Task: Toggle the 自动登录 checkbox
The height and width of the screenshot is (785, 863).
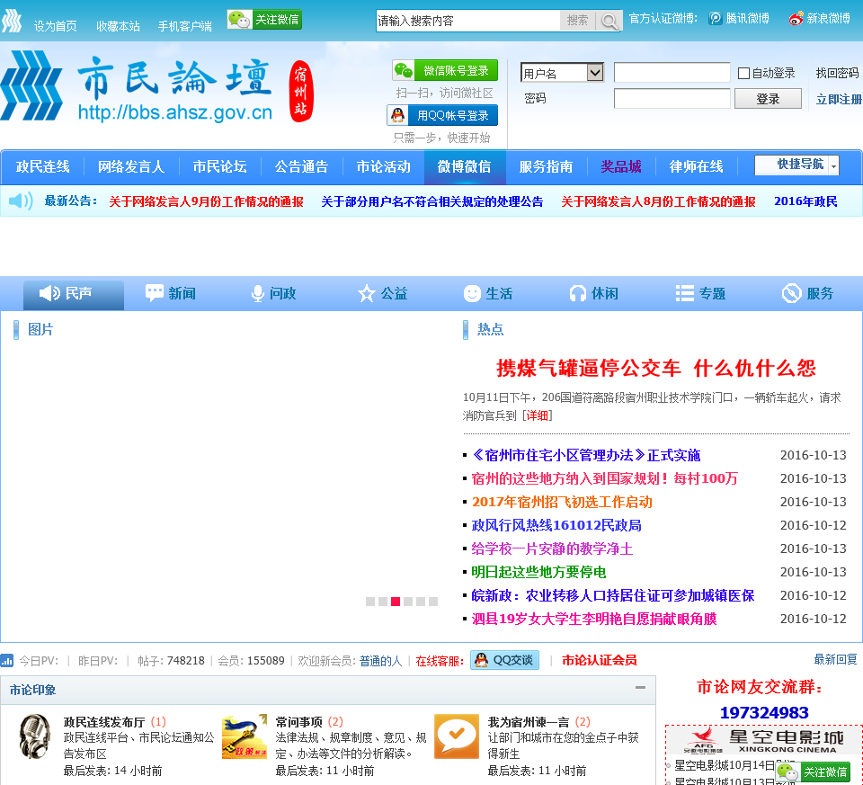Action: point(743,73)
